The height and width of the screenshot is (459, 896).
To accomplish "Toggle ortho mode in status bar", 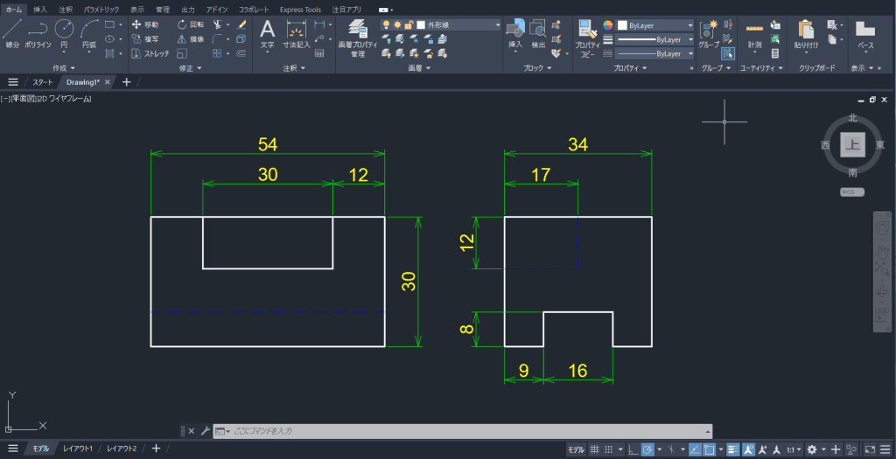I will click(x=633, y=449).
